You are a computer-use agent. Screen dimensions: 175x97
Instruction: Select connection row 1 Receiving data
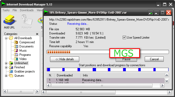105,80
